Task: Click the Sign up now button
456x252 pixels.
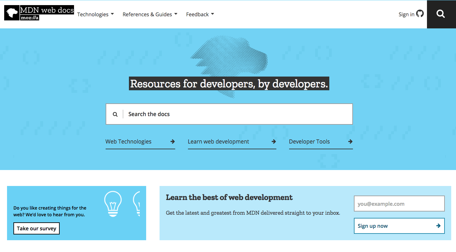Action: tap(399, 226)
